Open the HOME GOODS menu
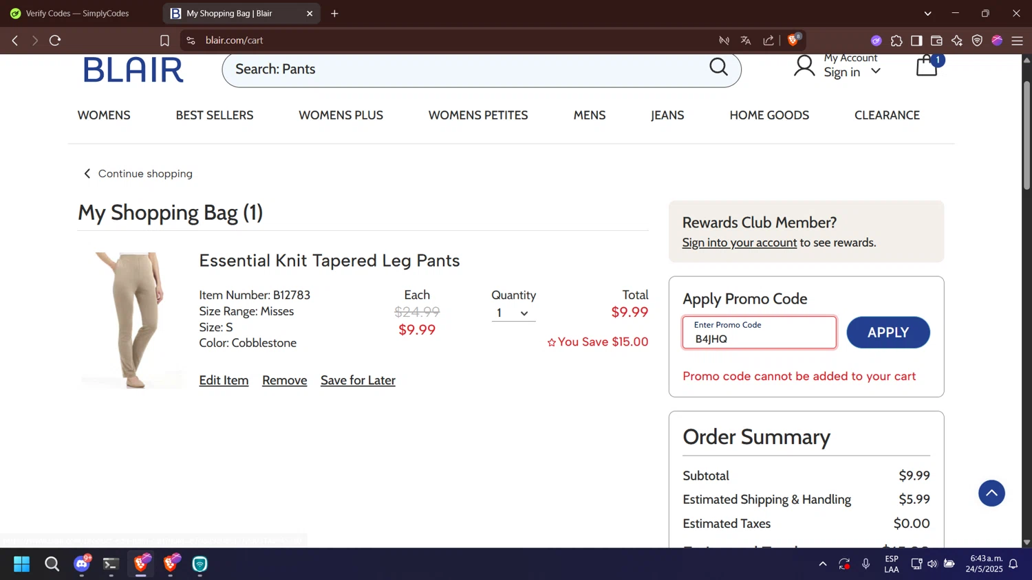The image size is (1032, 580). click(769, 115)
